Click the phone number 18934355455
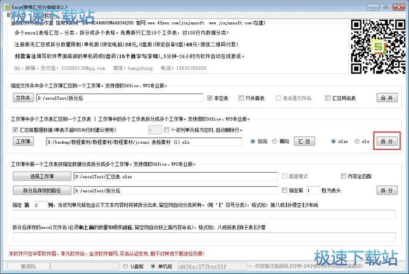 191,68
